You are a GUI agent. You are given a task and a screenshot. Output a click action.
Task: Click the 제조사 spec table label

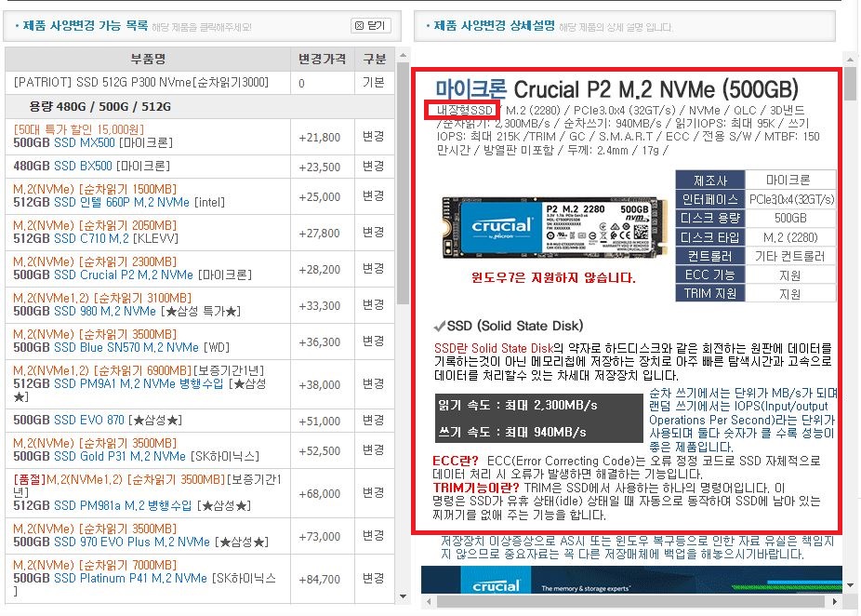tap(710, 181)
